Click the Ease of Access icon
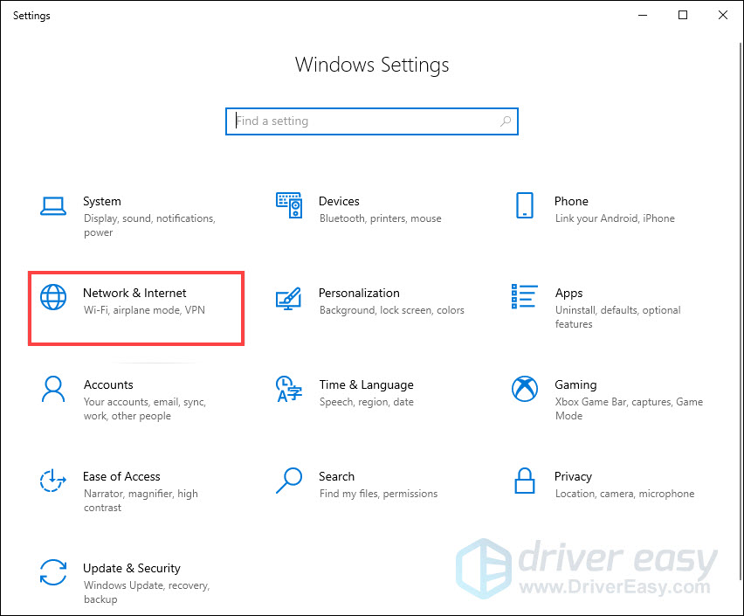The height and width of the screenshot is (616, 744). pyautogui.click(x=53, y=481)
